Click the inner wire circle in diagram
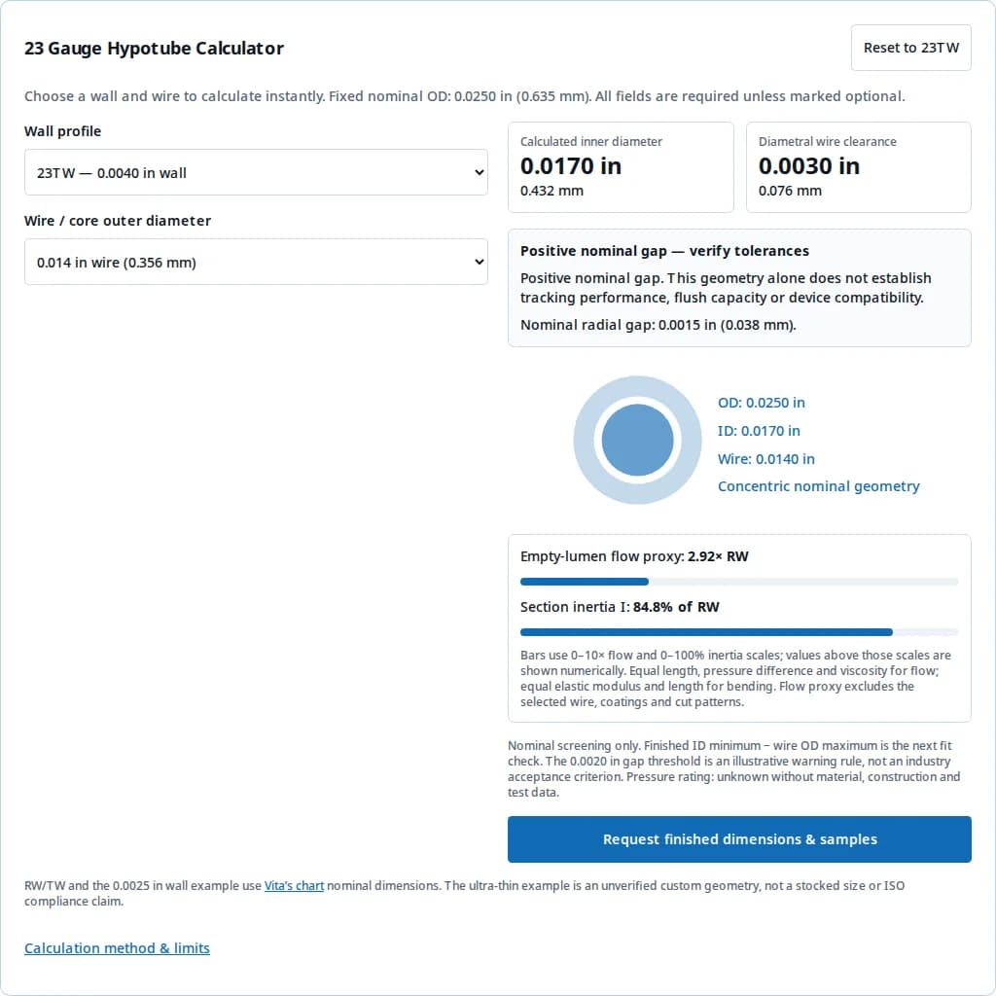The width and height of the screenshot is (996, 996). 638,441
